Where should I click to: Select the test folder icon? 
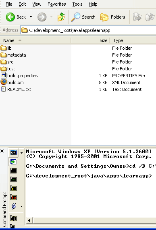pos(4,69)
